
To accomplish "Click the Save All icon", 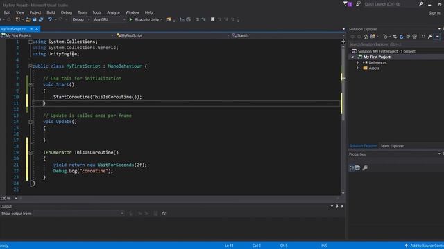I will click(x=41, y=19).
